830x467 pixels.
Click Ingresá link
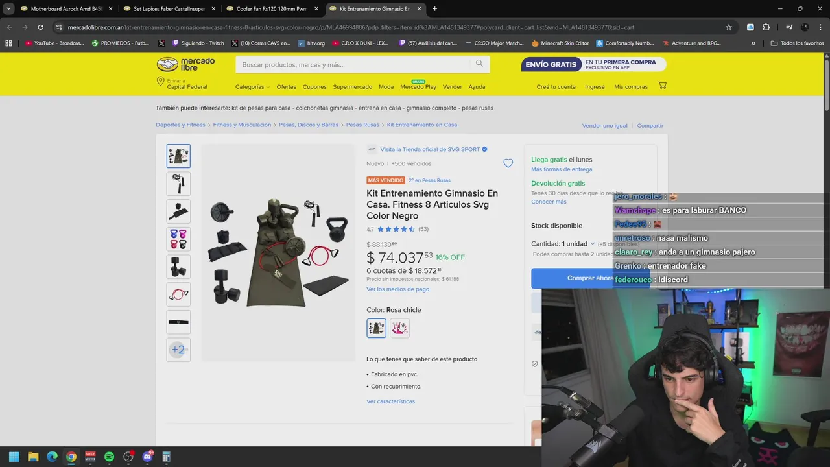point(595,87)
